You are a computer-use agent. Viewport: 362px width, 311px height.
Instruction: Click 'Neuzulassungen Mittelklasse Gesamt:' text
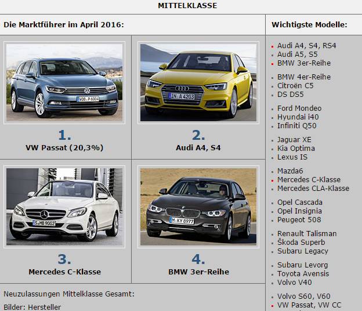[69, 294]
